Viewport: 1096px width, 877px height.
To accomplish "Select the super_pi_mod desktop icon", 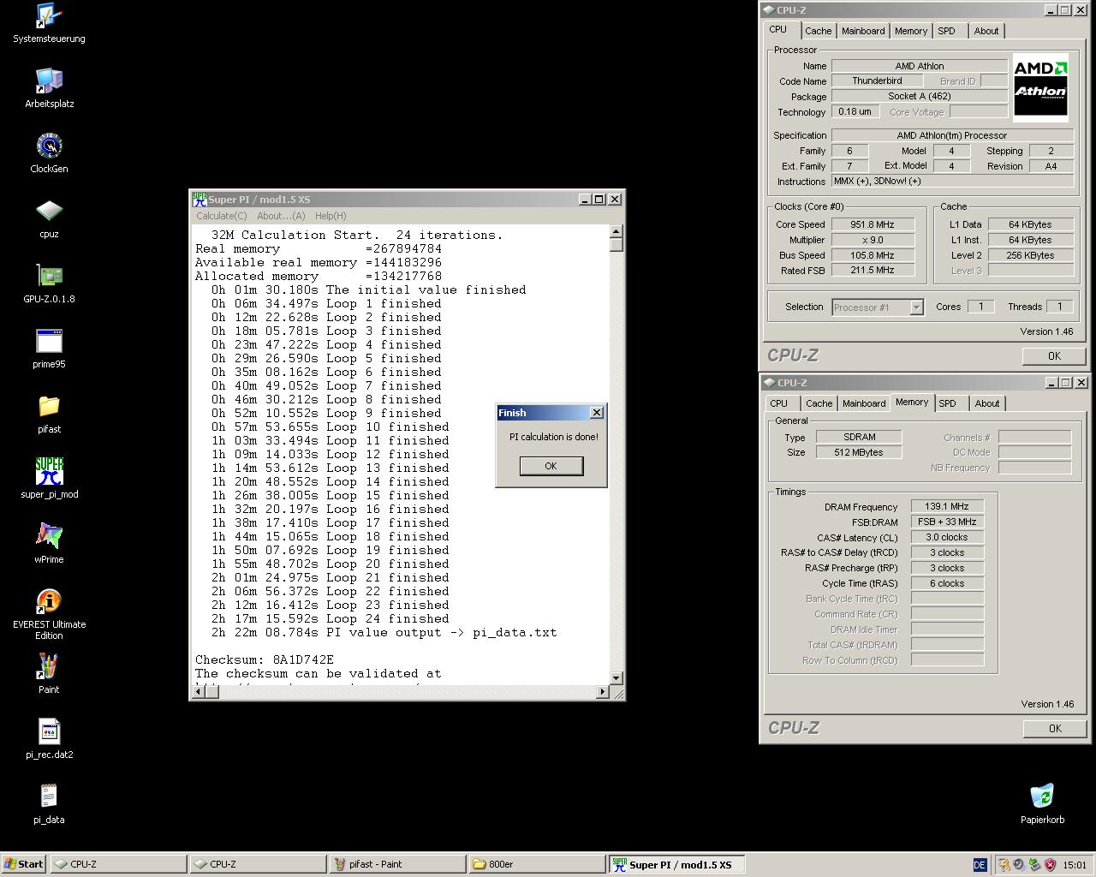I will [x=49, y=479].
